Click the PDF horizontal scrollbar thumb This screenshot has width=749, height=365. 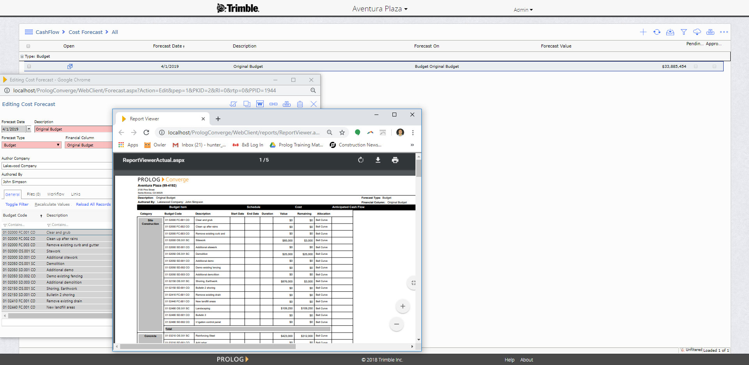tap(208, 346)
